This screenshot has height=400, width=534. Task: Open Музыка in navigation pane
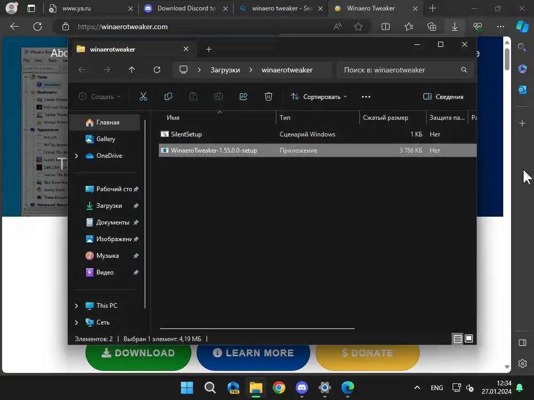coord(105,256)
